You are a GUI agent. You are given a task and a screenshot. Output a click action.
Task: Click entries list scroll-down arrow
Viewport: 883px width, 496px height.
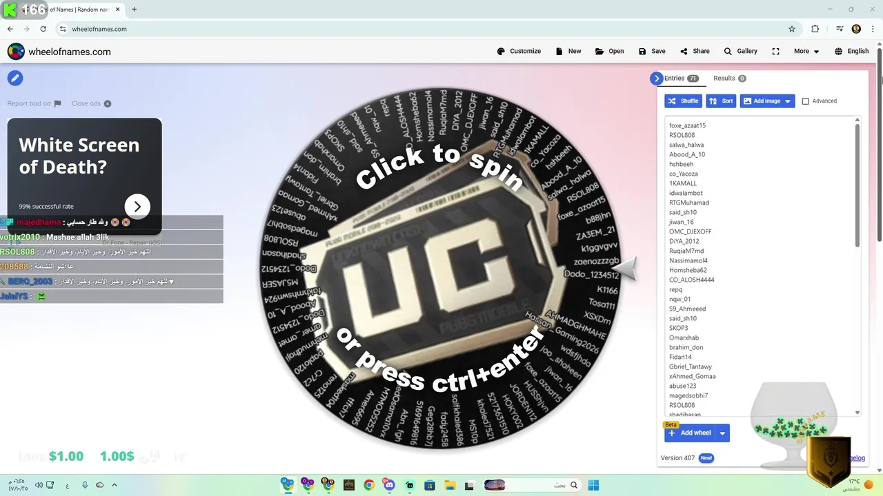pos(857,413)
